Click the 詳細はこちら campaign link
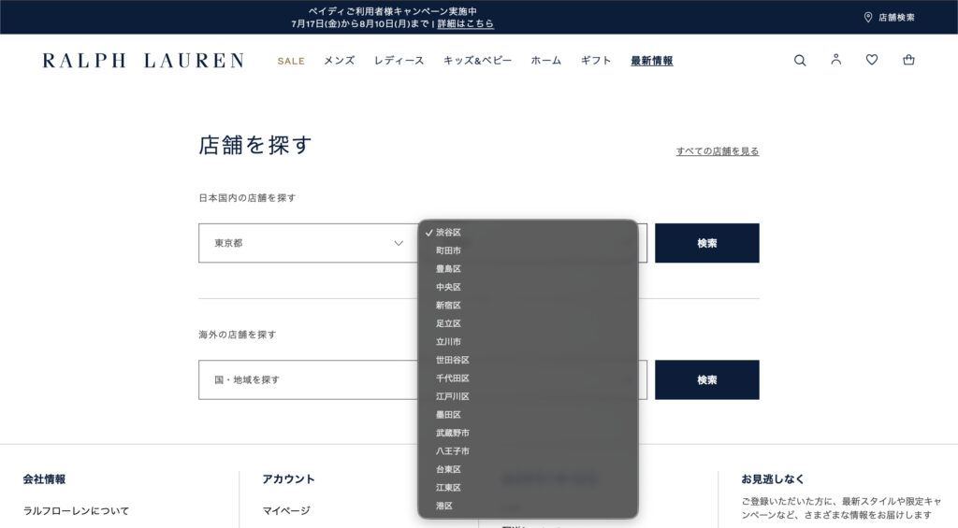Viewport: 958px width, 528px height. coord(465,23)
